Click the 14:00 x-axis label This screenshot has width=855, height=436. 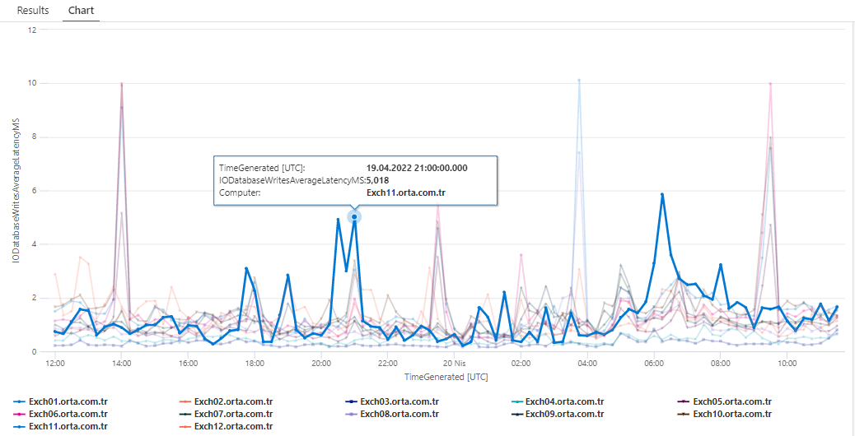tap(121, 362)
